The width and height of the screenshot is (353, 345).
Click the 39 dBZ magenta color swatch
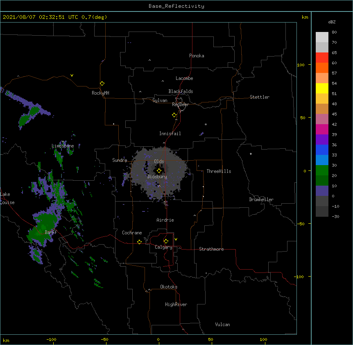click(322, 129)
